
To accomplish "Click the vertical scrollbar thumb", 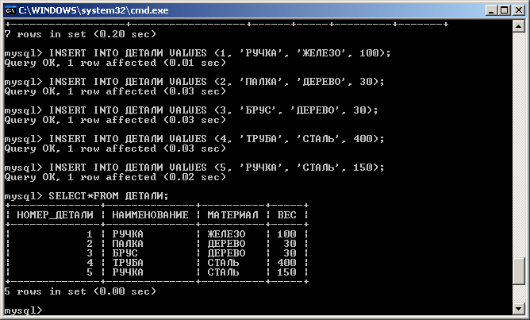I will (519, 271).
